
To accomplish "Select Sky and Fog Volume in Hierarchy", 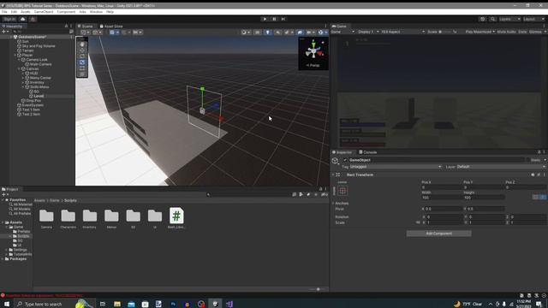I will tap(39, 46).
